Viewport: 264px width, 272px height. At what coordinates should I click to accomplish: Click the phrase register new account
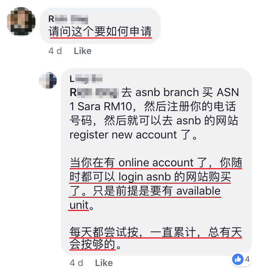(123, 135)
